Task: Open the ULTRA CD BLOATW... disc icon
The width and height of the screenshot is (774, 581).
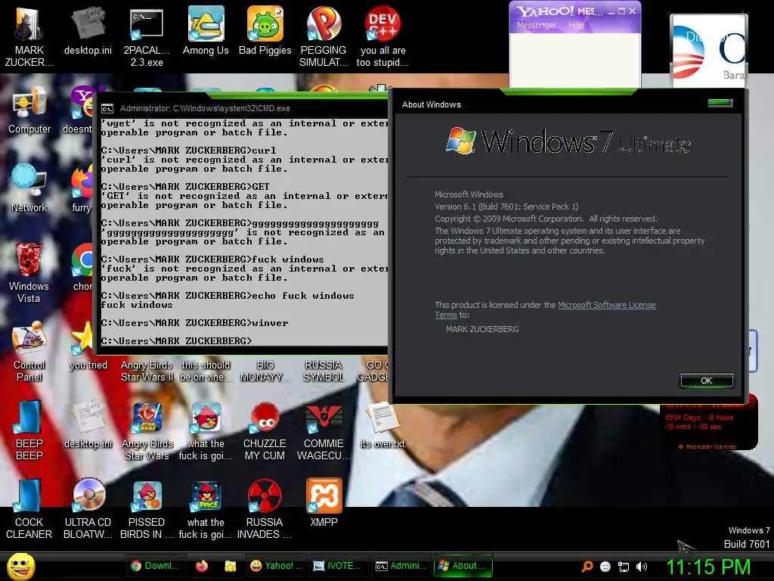Action: pyautogui.click(x=88, y=509)
